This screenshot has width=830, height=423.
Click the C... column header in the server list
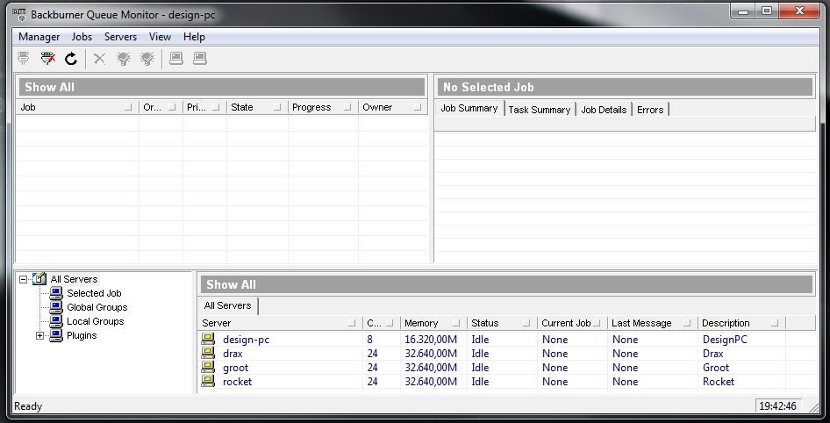pyautogui.click(x=381, y=323)
